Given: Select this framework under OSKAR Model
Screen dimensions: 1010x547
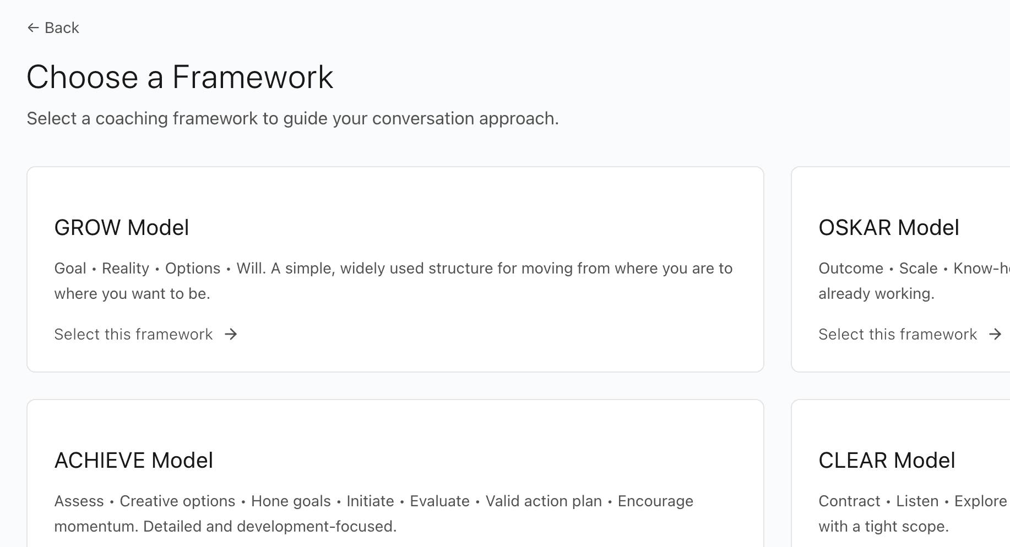Looking at the screenshot, I should click(x=897, y=334).
